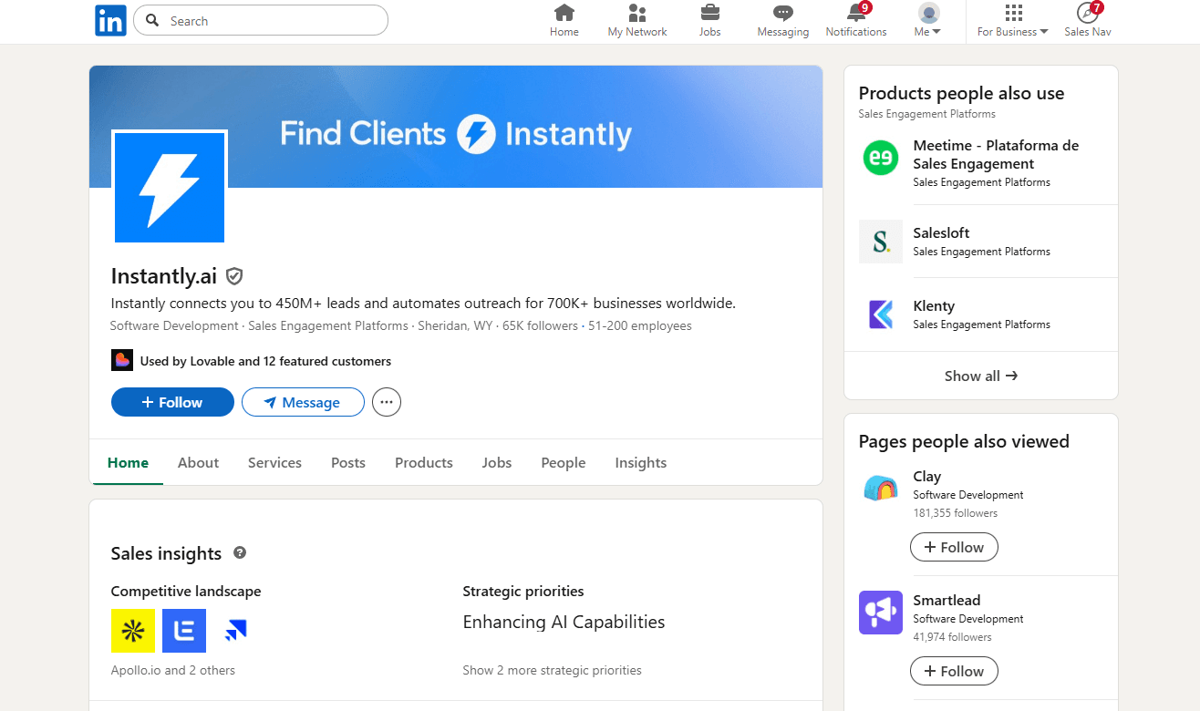Viewport: 1200px width, 711px height.
Task: Open the Posts tab
Action: [348, 462]
